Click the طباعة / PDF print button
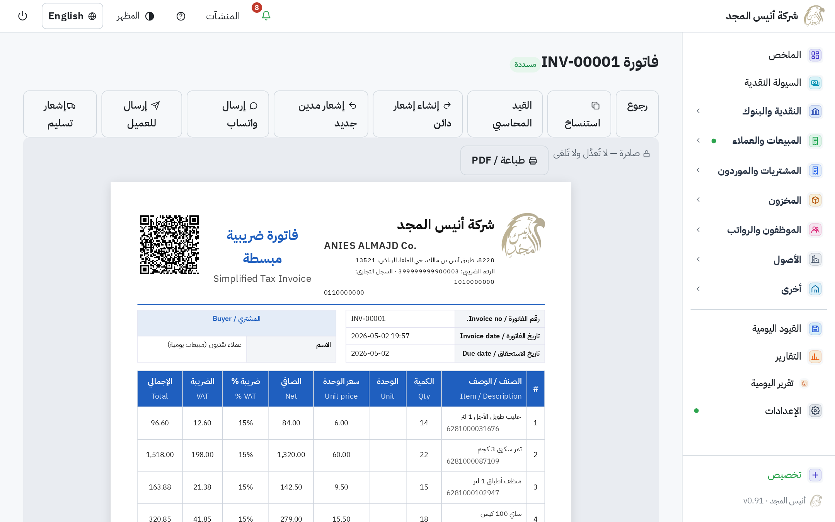Screen dimensions: 835x522 tap(504, 160)
